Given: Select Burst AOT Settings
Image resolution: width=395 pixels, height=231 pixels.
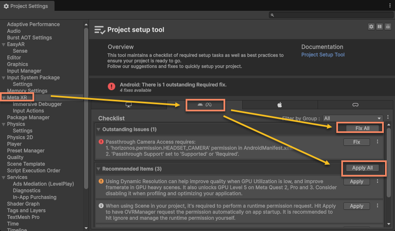Looking at the screenshot, I should (29, 38).
